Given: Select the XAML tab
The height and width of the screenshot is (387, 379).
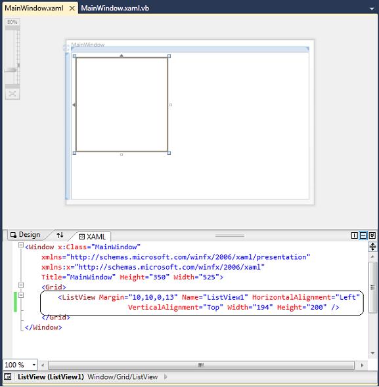Looking at the screenshot, I should [93, 237].
